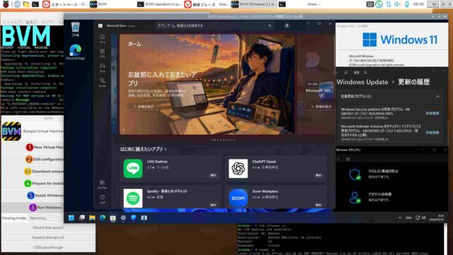Click the hero banner details button
Screen dimensions: 453x255
(x=144, y=107)
